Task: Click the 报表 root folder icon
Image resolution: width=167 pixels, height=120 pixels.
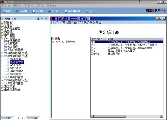Action: coord(53,39)
